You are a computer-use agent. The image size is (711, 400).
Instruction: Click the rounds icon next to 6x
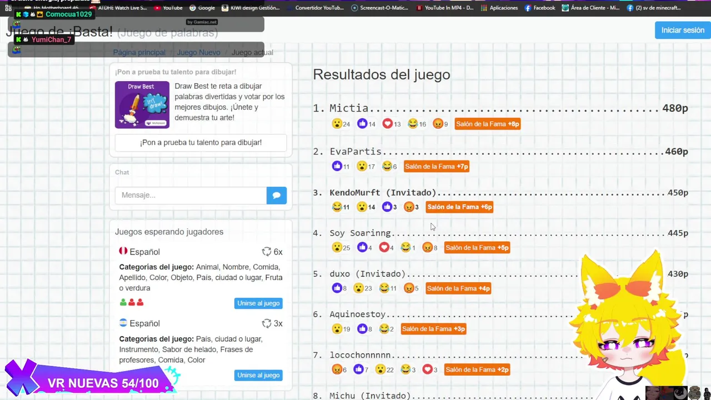click(x=267, y=252)
